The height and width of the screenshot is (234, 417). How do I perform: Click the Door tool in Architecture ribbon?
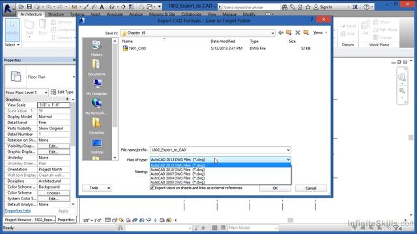(43, 28)
